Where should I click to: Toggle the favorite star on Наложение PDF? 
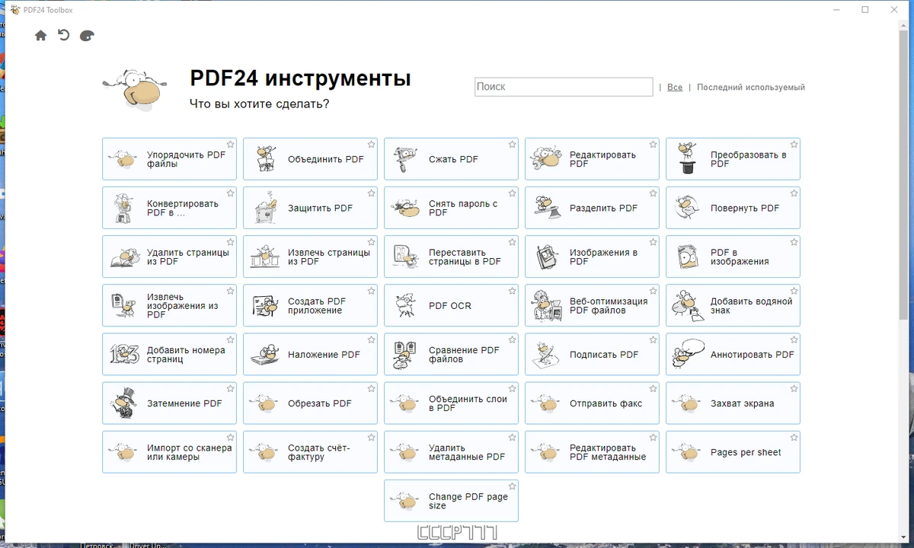[371, 339]
